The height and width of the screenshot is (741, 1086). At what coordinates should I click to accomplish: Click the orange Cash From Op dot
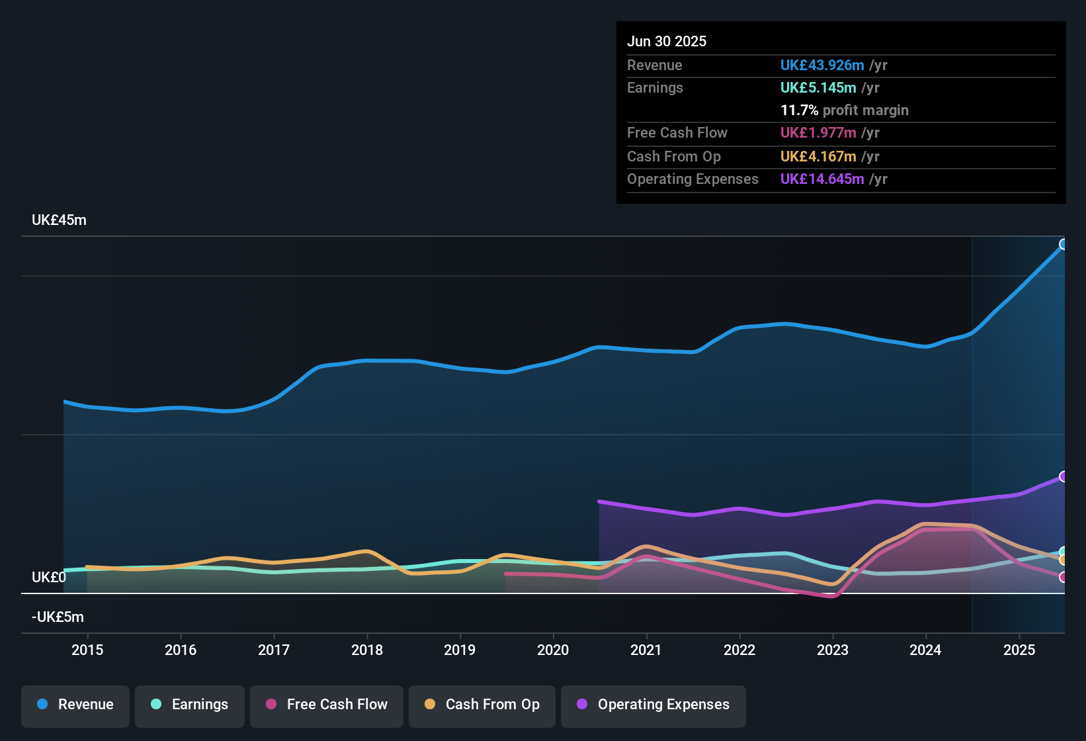click(x=430, y=705)
